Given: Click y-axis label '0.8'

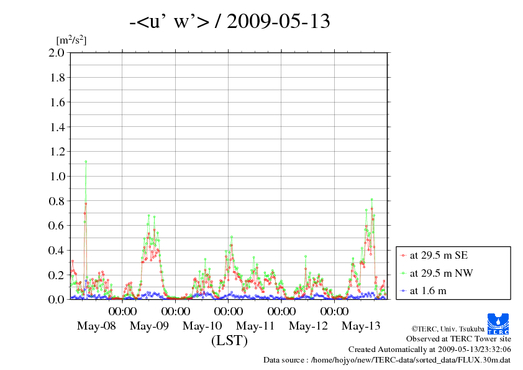Looking at the screenshot, I should (57, 201).
